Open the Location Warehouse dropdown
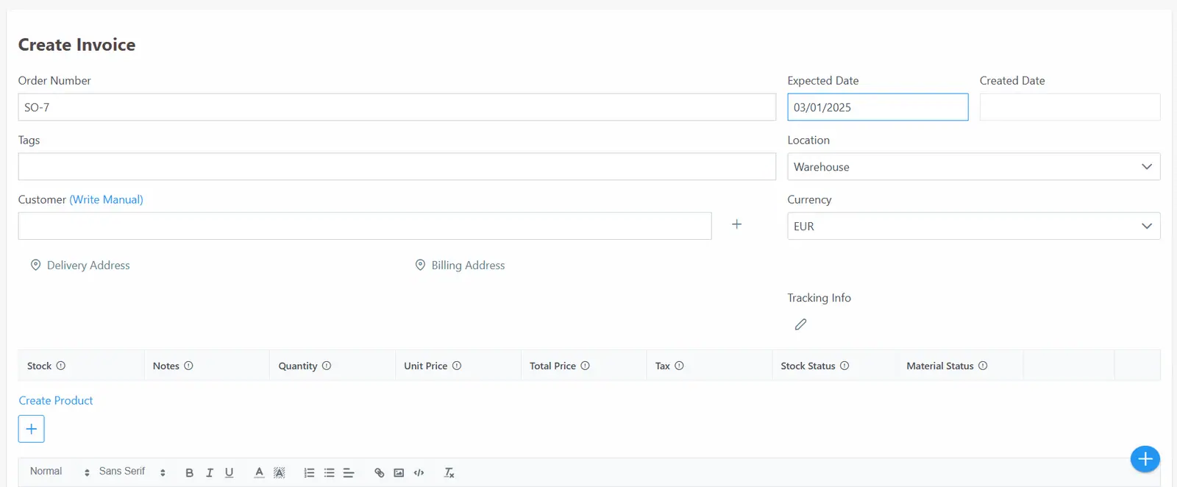This screenshot has width=1177, height=487. click(974, 167)
